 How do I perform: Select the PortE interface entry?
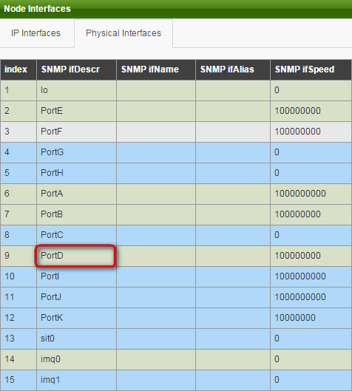coord(176,111)
